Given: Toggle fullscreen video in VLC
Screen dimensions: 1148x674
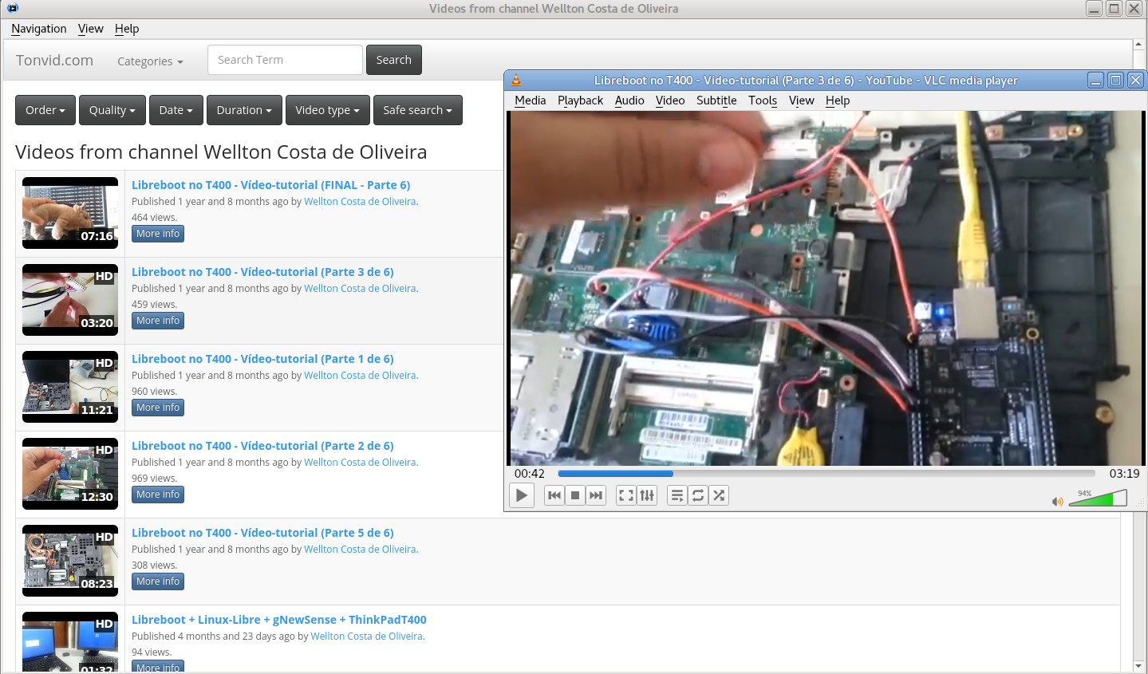Looking at the screenshot, I should [626, 495].
